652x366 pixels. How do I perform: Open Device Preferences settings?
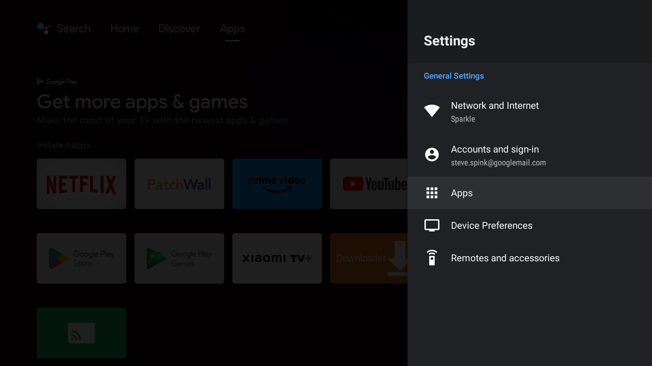click(x=492, y=225)
